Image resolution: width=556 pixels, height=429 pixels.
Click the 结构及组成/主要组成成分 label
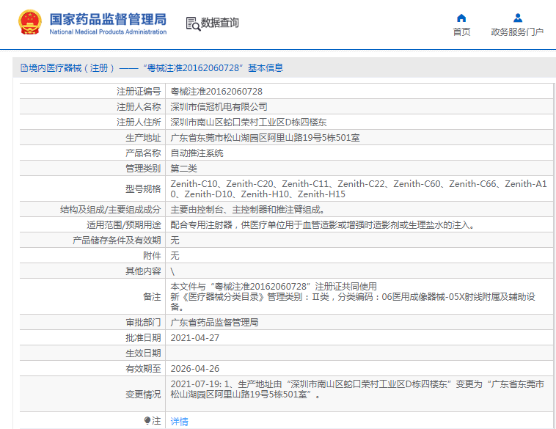[110, 210]
